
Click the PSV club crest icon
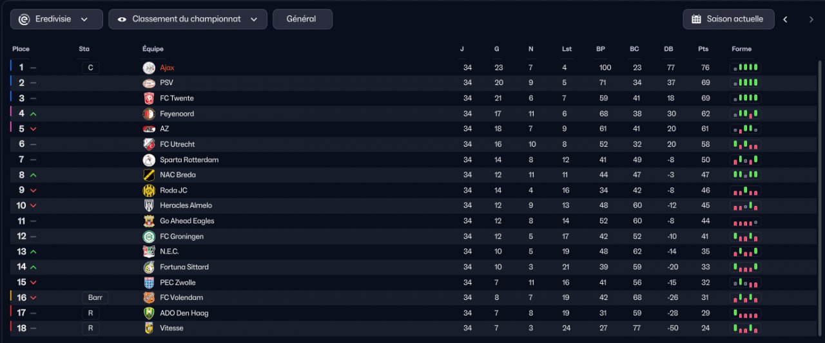(149, 83)
